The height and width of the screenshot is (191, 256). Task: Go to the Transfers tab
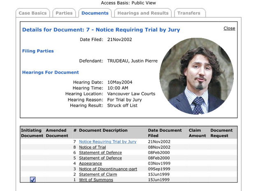(x=190, y=13)
